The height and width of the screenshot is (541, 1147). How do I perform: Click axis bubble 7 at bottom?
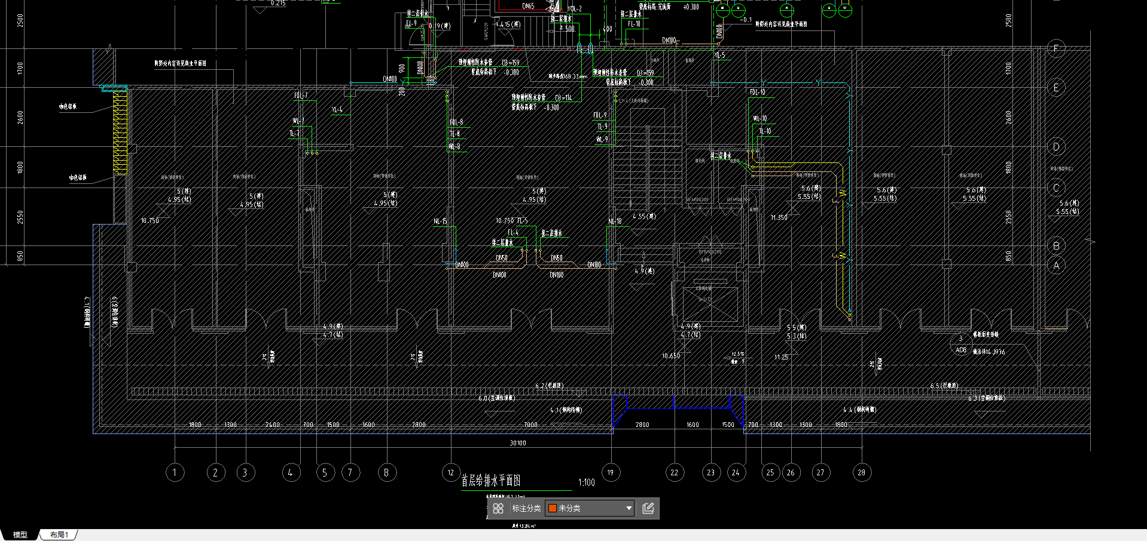point(350,472)
